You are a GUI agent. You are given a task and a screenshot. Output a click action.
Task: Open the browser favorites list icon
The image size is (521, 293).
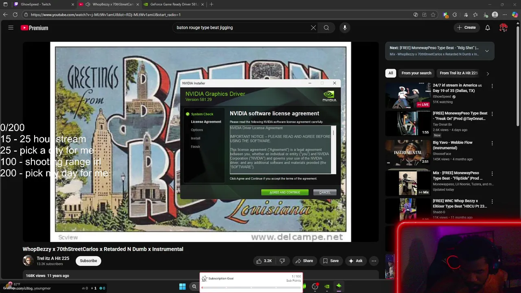[x=475, y=15]
